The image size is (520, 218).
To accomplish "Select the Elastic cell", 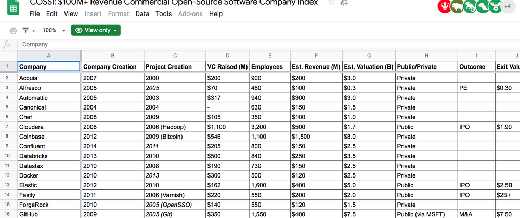I will (x=49, y=185).
